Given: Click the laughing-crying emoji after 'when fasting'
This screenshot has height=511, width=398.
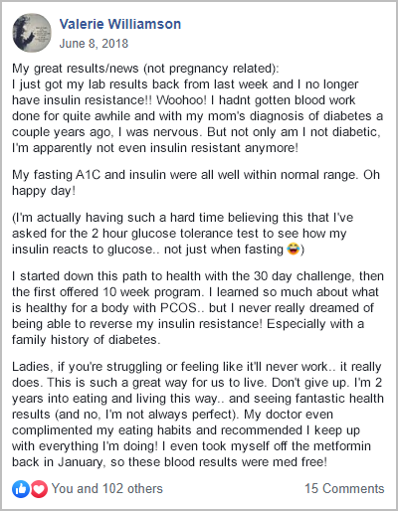Looking at the screenshot, I should 294,249.
